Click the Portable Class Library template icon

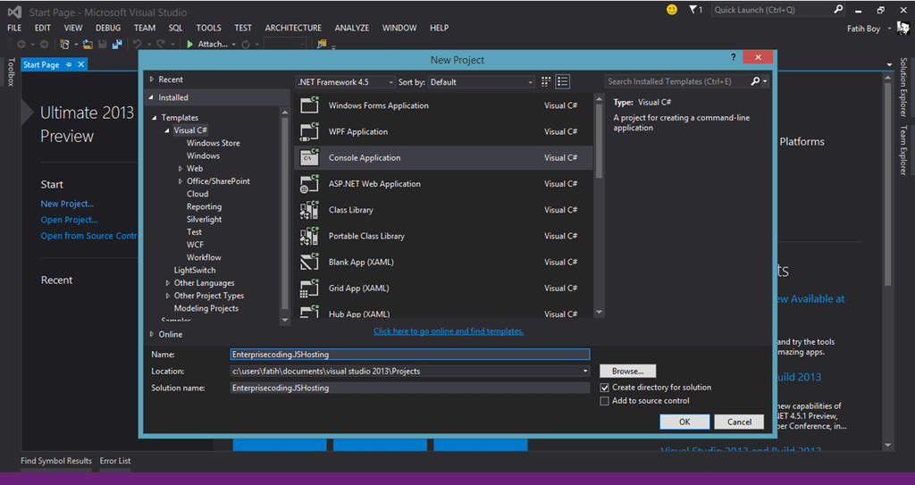tap(309, 236)
